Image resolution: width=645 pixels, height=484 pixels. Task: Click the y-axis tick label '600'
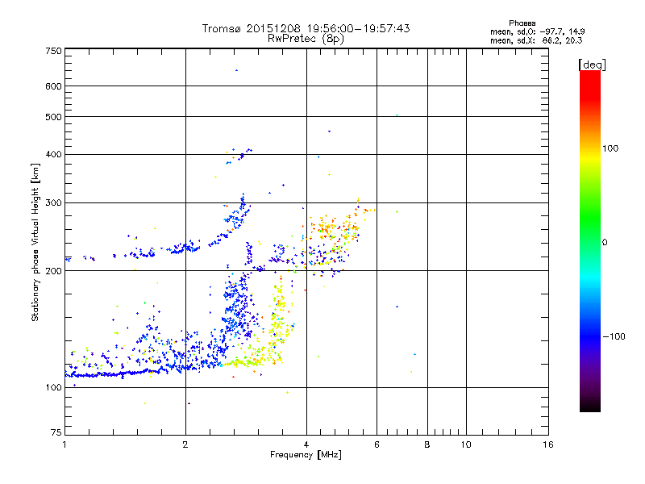(53, 86)
